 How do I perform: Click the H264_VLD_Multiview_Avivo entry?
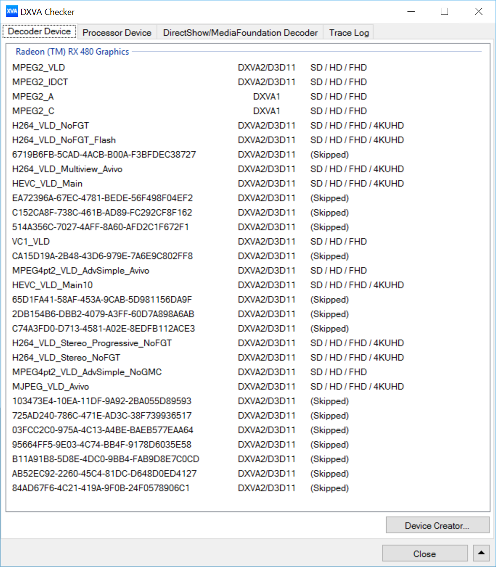tap(67, 169)
